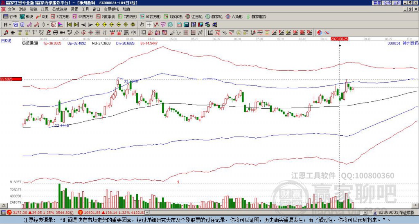Toggle the 权 adjustment button

[53, 25]
